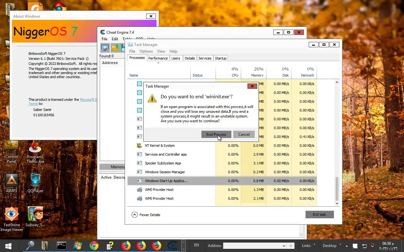Confirm with the End Process button

216,135
